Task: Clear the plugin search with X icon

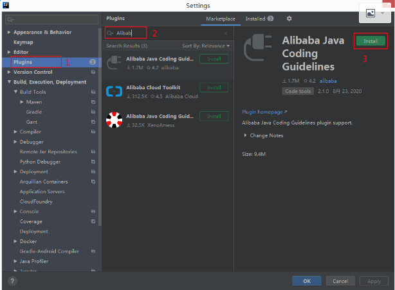Action: pyautogui.click(x=226, y=33)
